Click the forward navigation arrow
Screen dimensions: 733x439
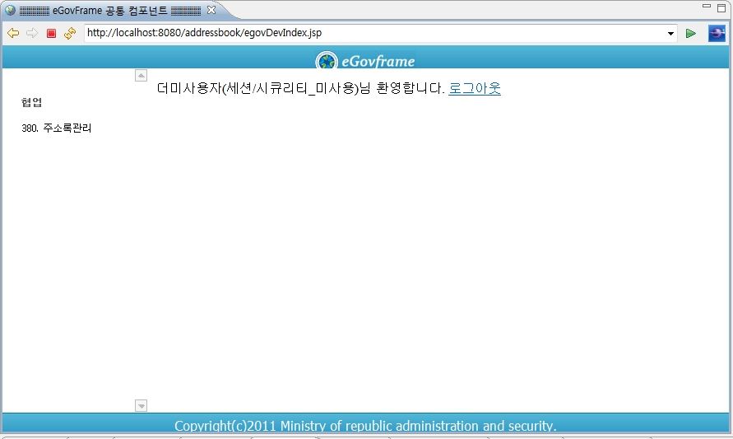point(32,33)
